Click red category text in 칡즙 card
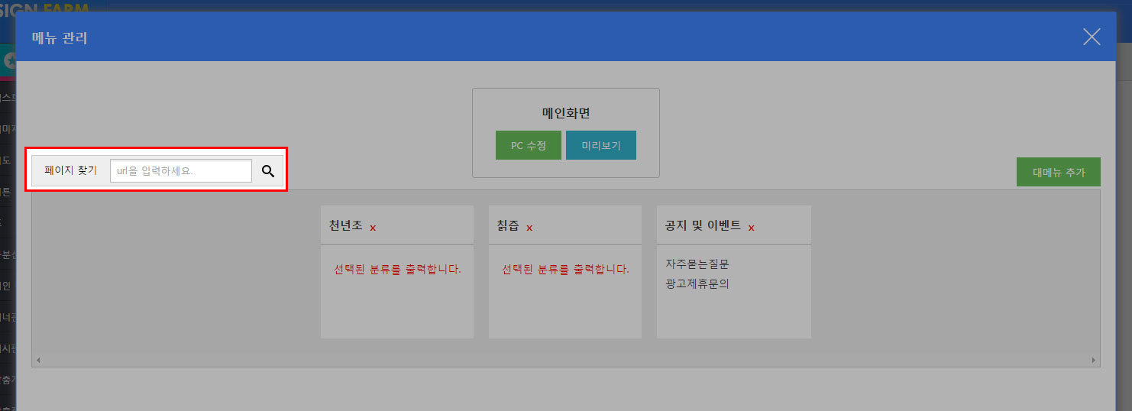 point(565,269)
